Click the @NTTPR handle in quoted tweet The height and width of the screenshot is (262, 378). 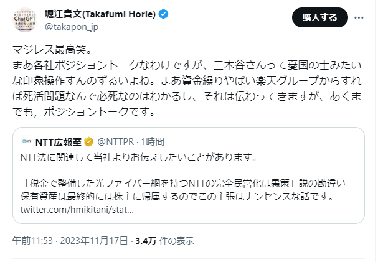[x=114, y=142]
